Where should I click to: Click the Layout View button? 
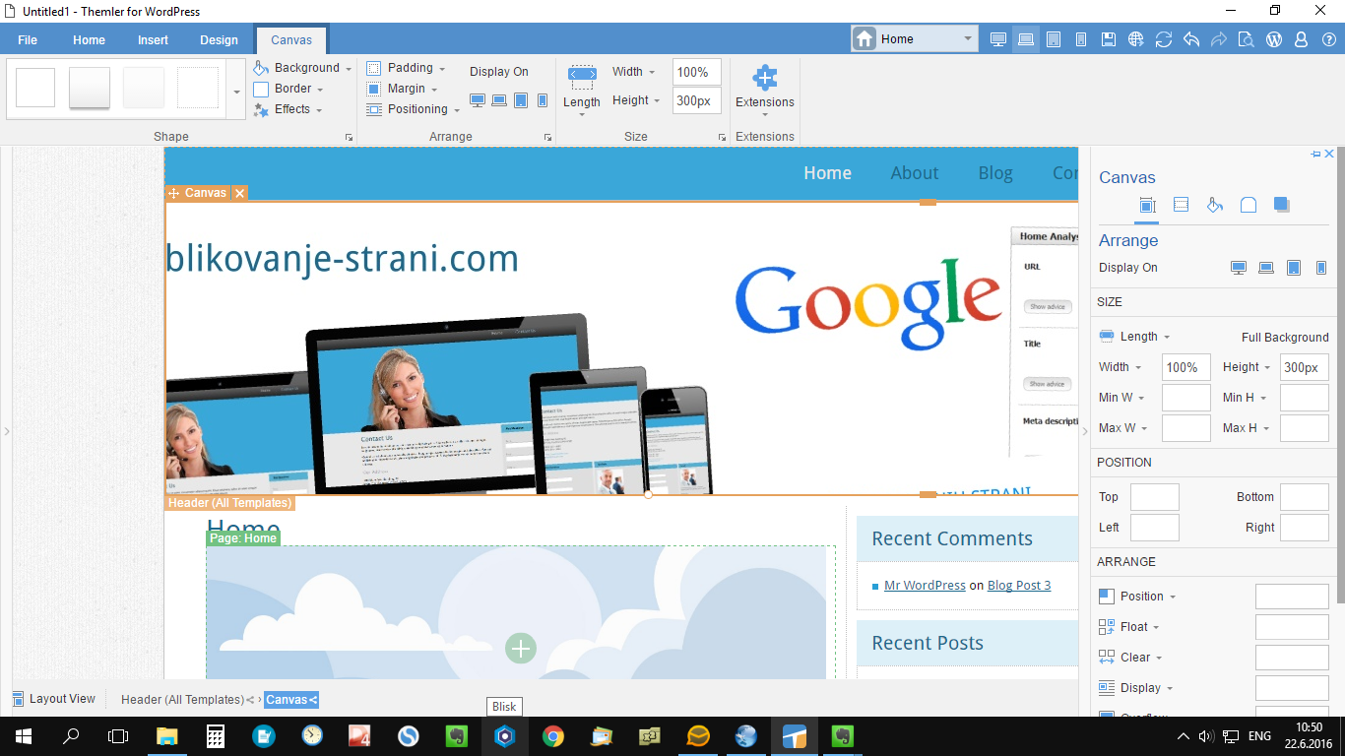pos(54,699)
